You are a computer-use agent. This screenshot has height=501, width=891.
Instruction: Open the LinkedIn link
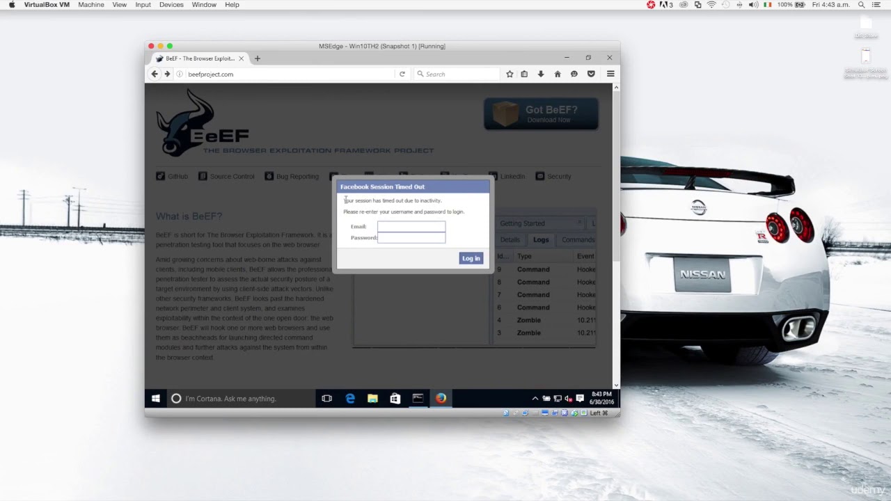click(x=507, y=177)
